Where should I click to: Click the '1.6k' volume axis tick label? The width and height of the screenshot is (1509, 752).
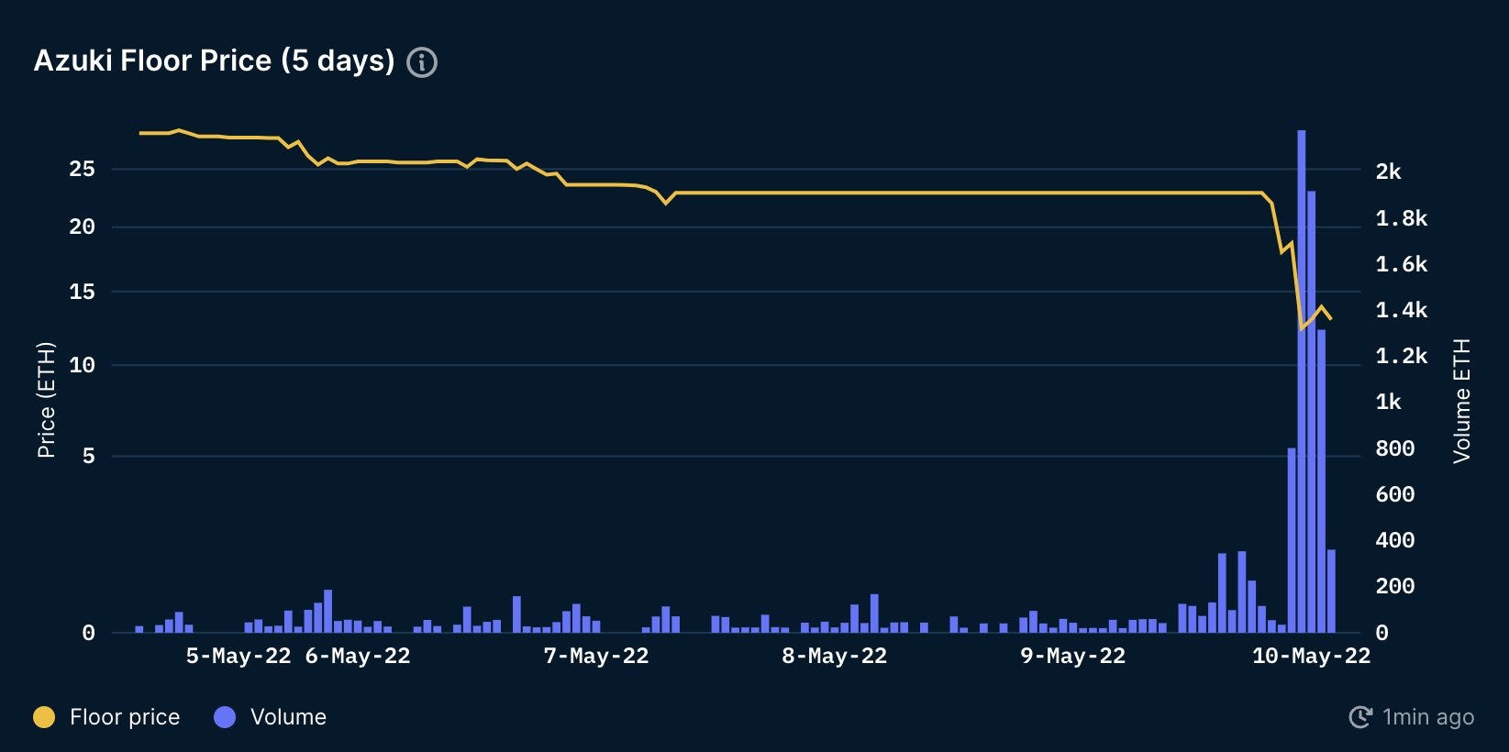tap(1402, 264)
